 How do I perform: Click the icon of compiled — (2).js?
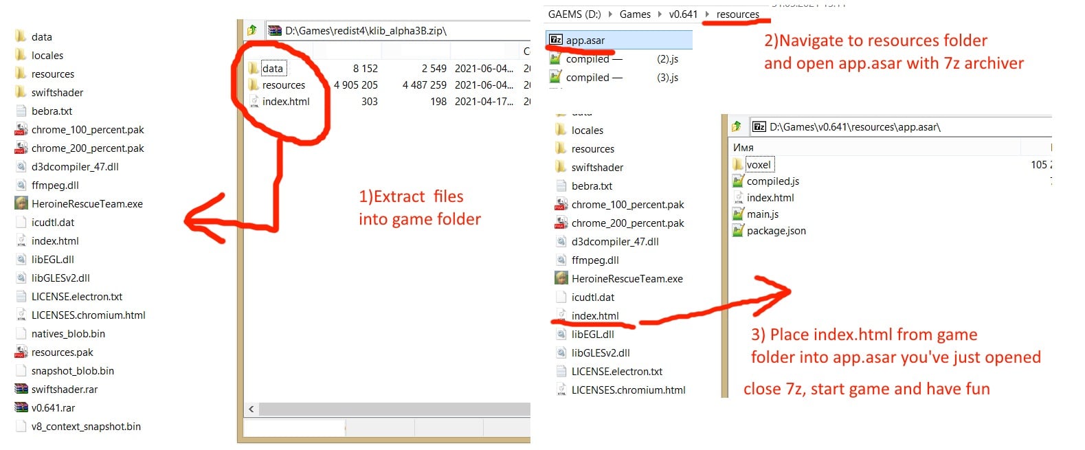coord(556,58)
